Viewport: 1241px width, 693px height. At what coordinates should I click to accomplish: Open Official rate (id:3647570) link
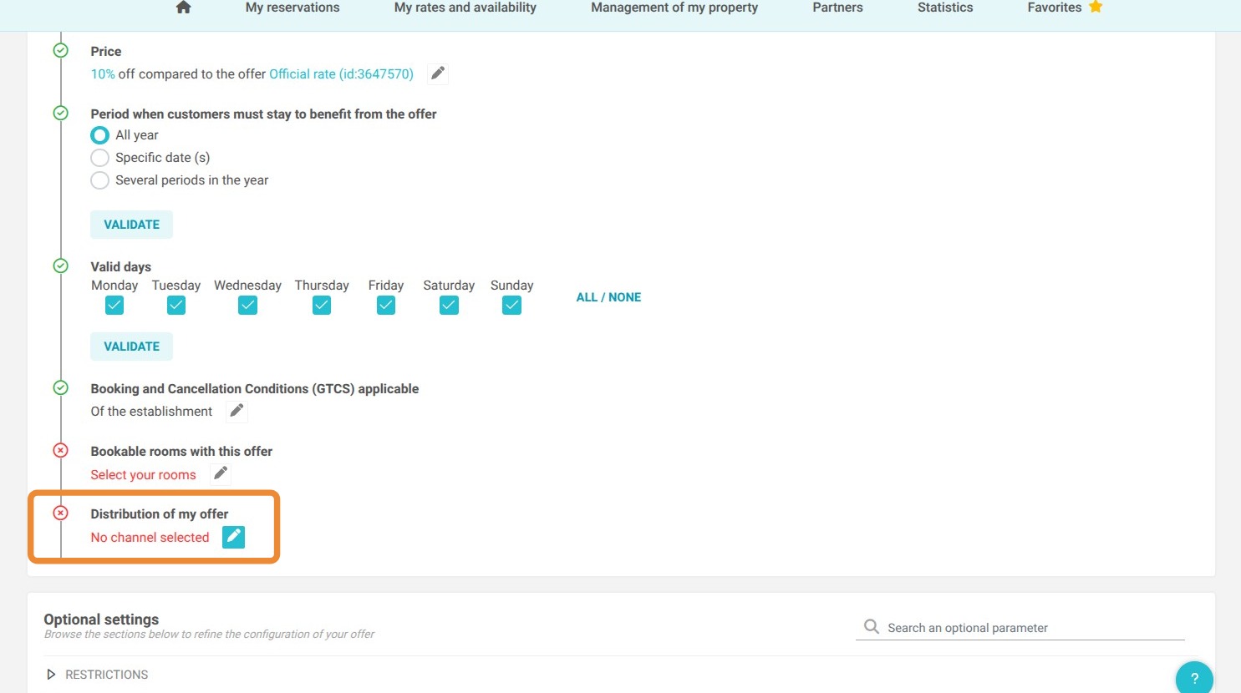pyautogui.click(x=341, y=73)
